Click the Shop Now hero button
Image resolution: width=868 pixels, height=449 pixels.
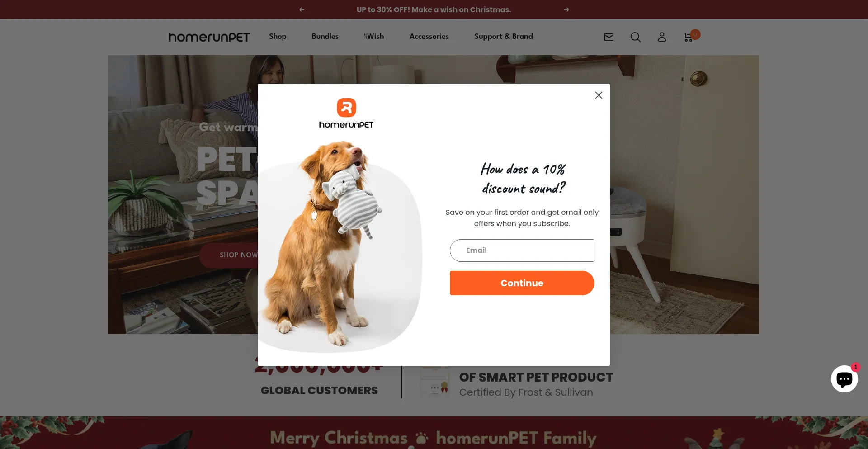[229, 255]
